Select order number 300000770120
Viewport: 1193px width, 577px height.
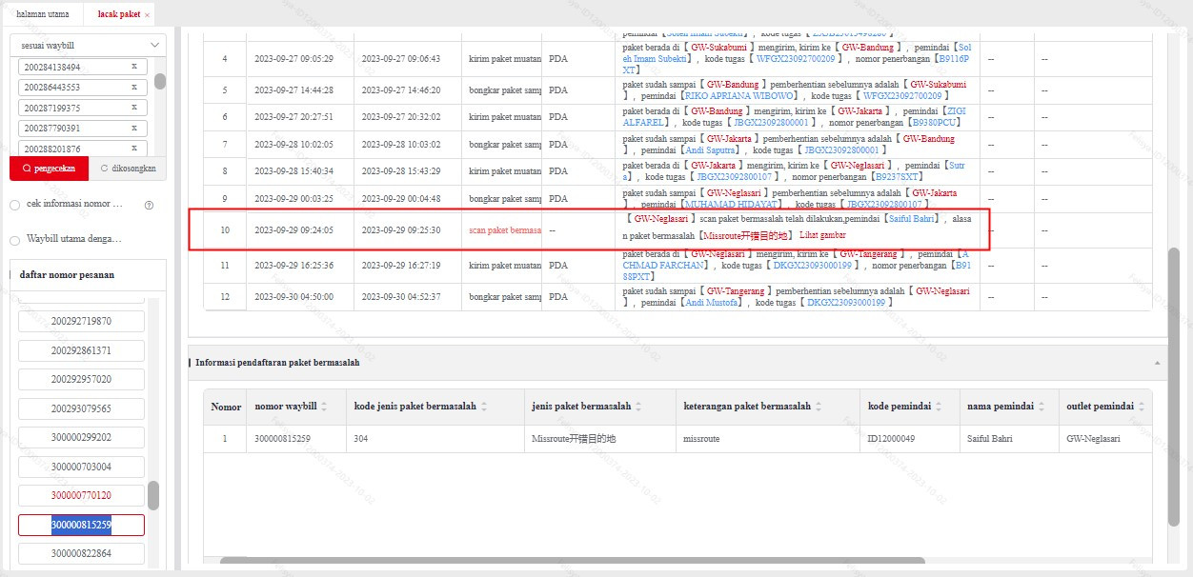click(x=81, y=495)
